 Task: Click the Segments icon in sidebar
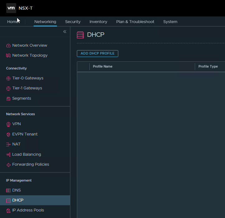pos(8,98)
